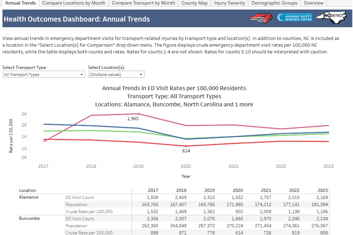
Task: Click the Highway Safety Research Center logo
Action: coord(294,17)
